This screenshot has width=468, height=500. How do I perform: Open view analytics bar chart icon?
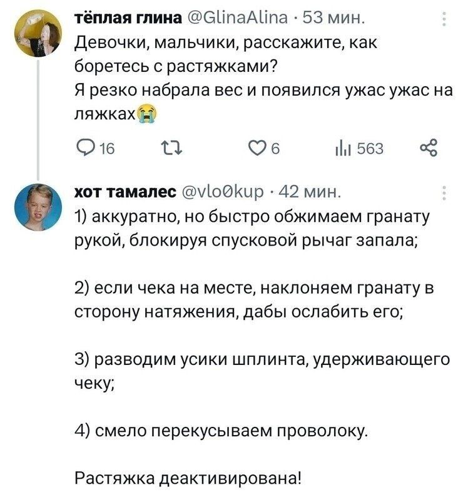point(341,149)
